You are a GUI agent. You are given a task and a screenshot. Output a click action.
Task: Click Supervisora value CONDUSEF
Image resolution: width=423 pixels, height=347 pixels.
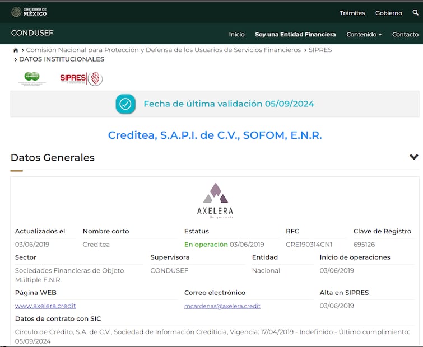click(169, 270)
